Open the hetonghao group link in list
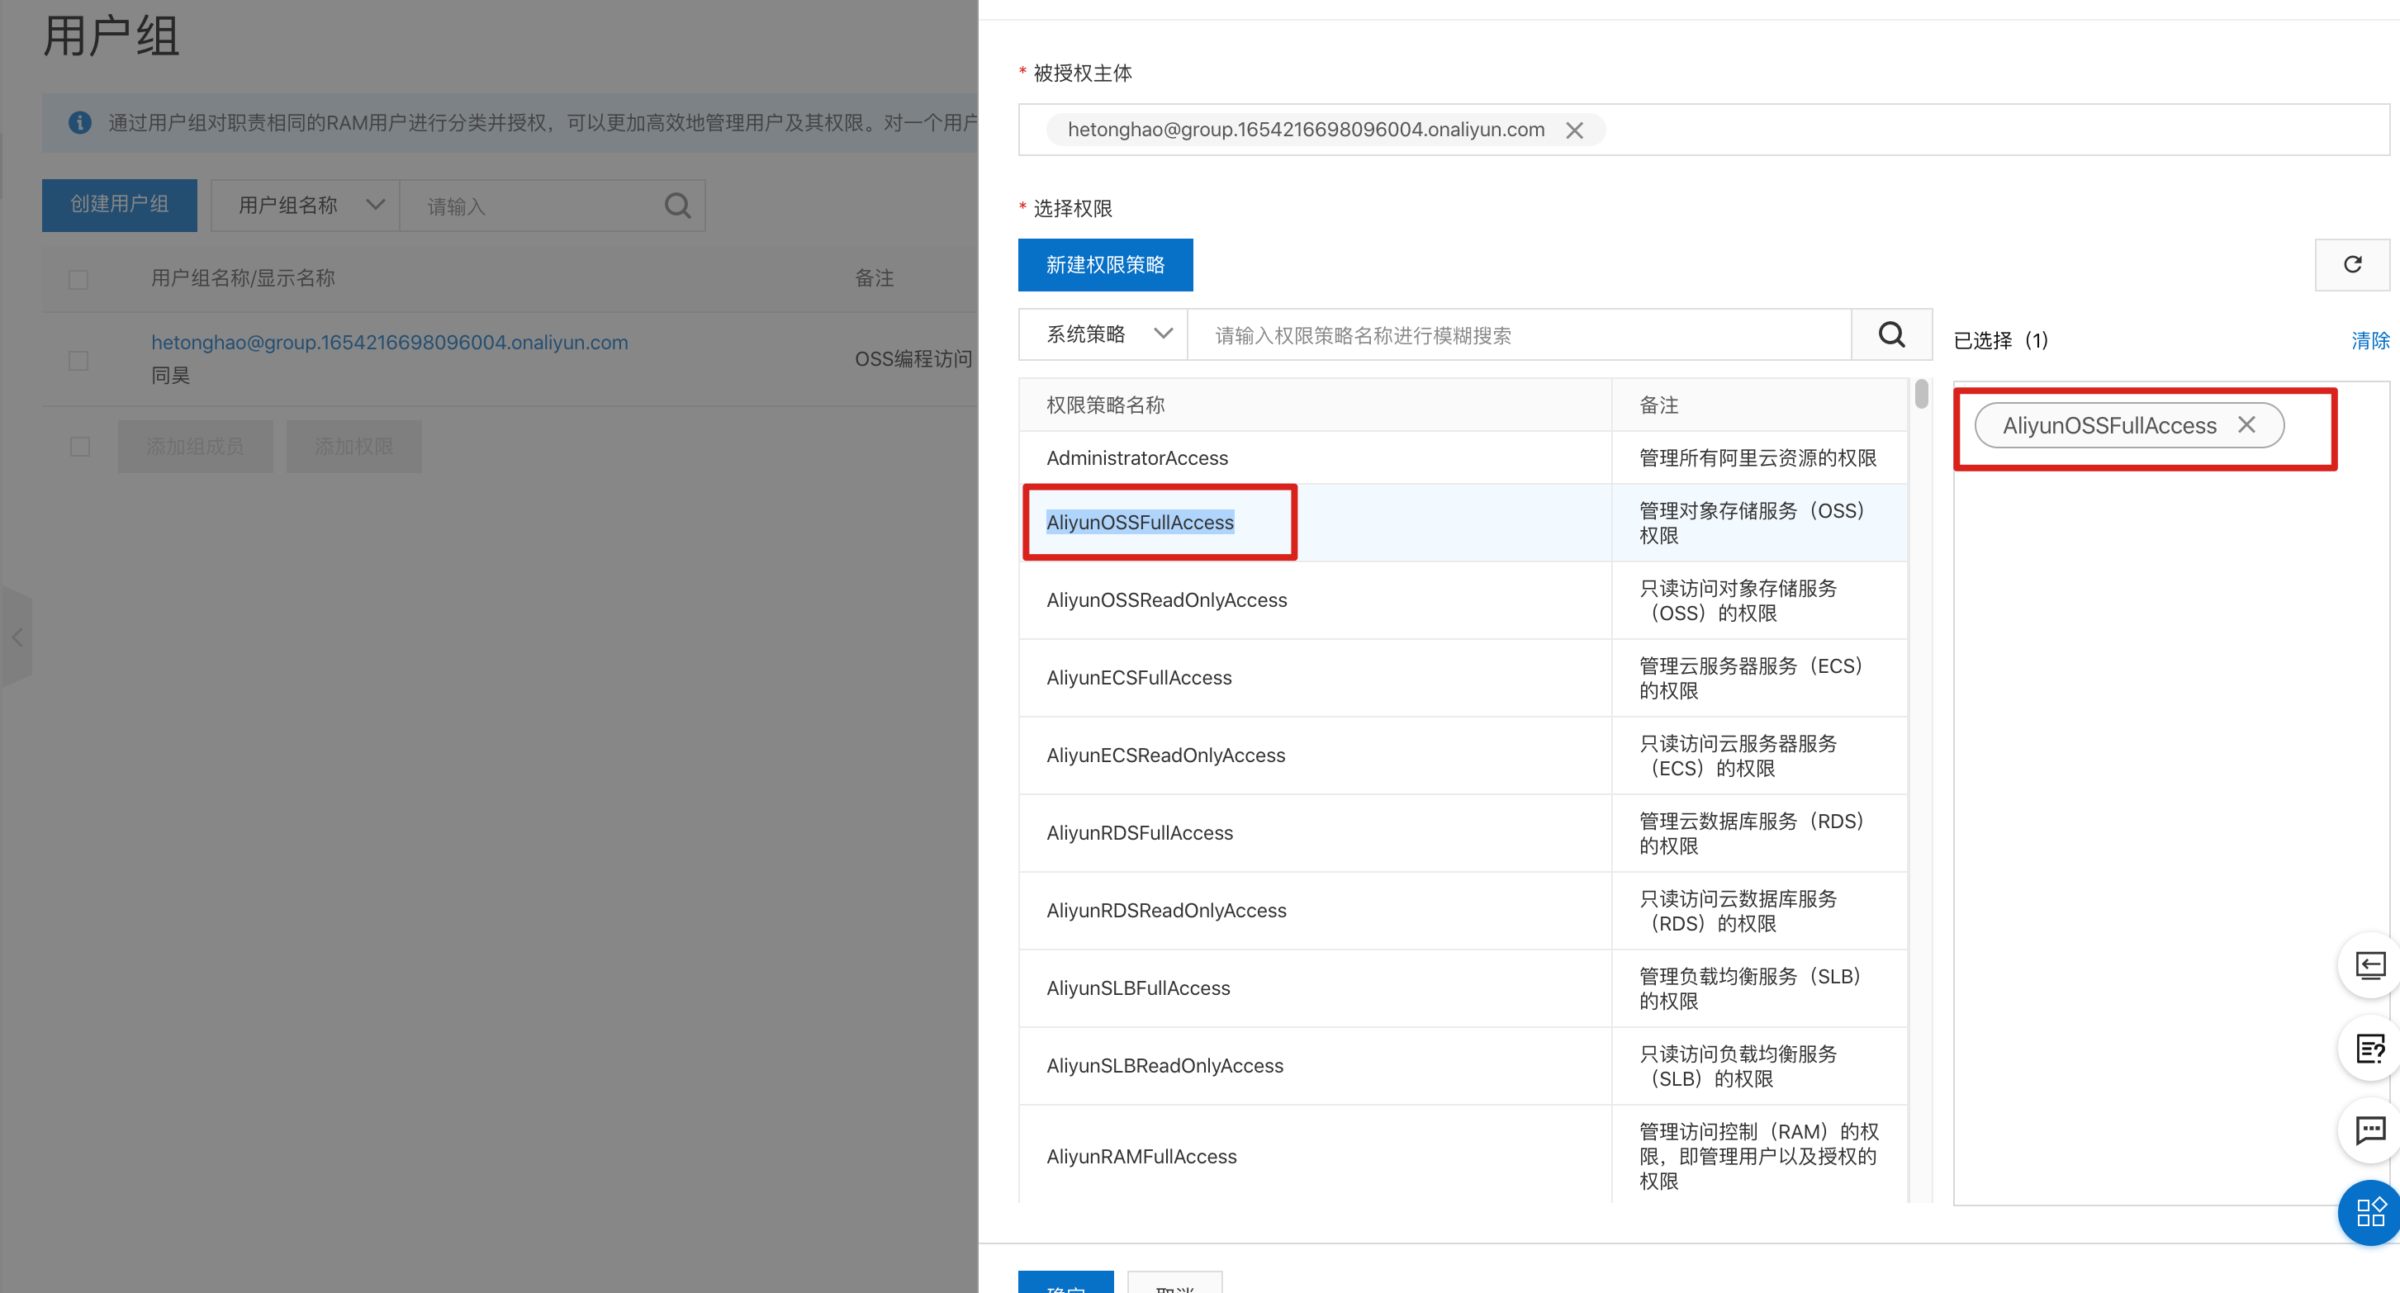2400x1293 pixels. click(x=390, y=342)
